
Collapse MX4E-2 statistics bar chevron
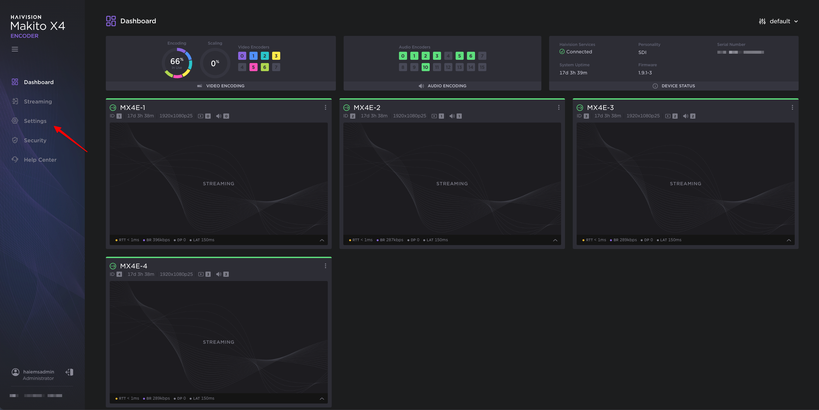555,240
